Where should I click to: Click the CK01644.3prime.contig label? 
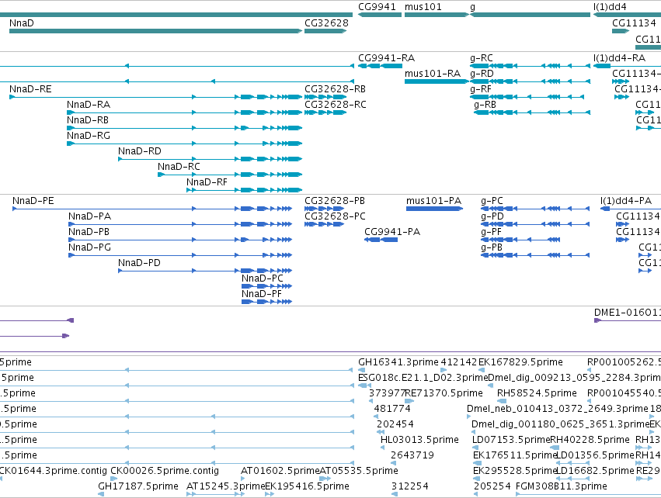[x=53, y=472]
